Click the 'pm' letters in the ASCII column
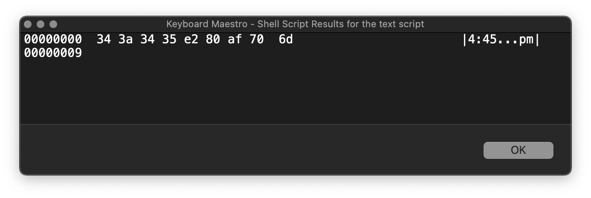 coord(526,40)
